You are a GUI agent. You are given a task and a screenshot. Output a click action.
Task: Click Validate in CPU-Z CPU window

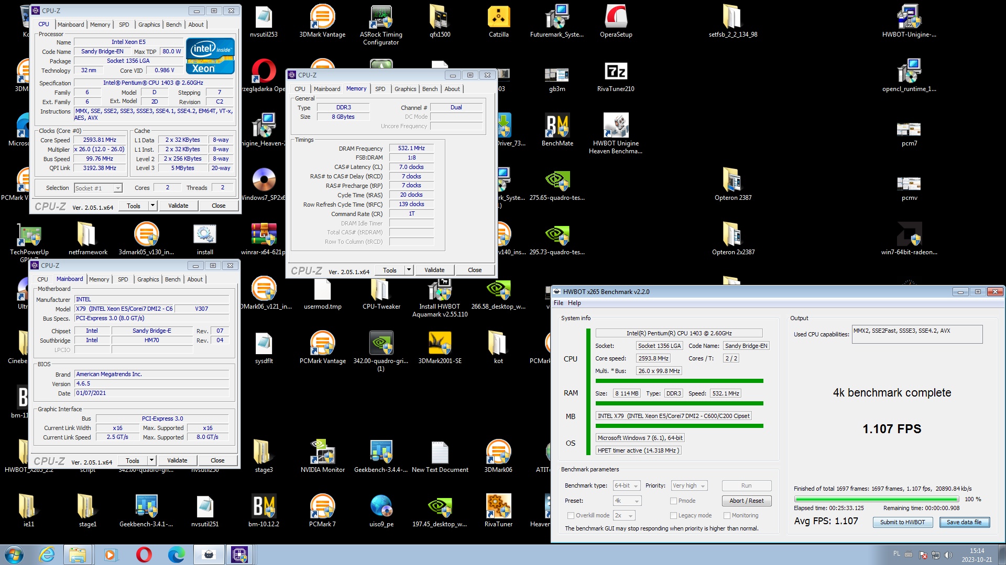178,206
